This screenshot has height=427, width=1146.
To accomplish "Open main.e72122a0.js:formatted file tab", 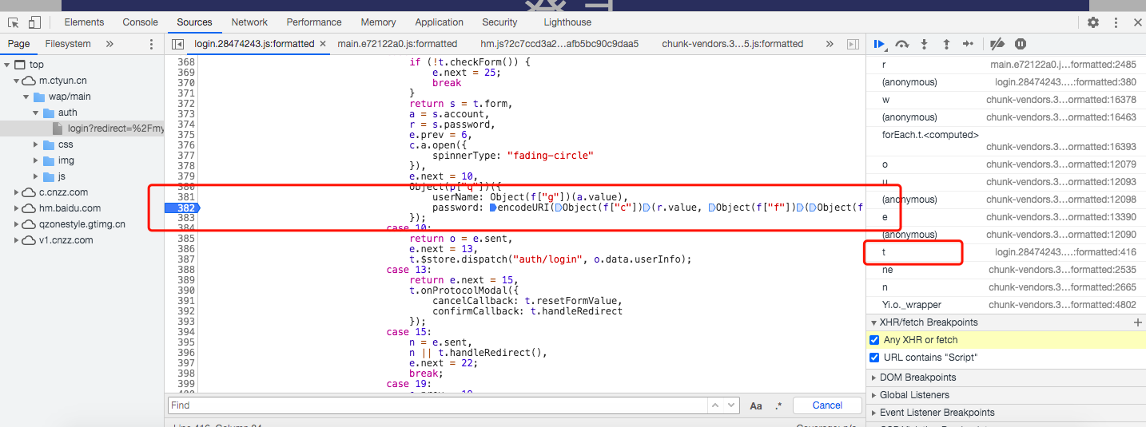I will click(397, 44).
